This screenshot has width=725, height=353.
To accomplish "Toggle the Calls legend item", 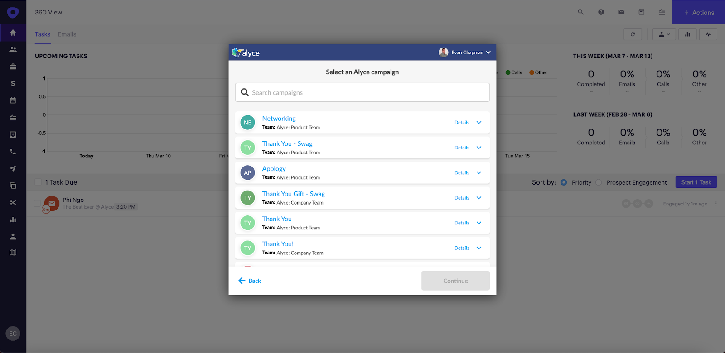I will (514, 72).
